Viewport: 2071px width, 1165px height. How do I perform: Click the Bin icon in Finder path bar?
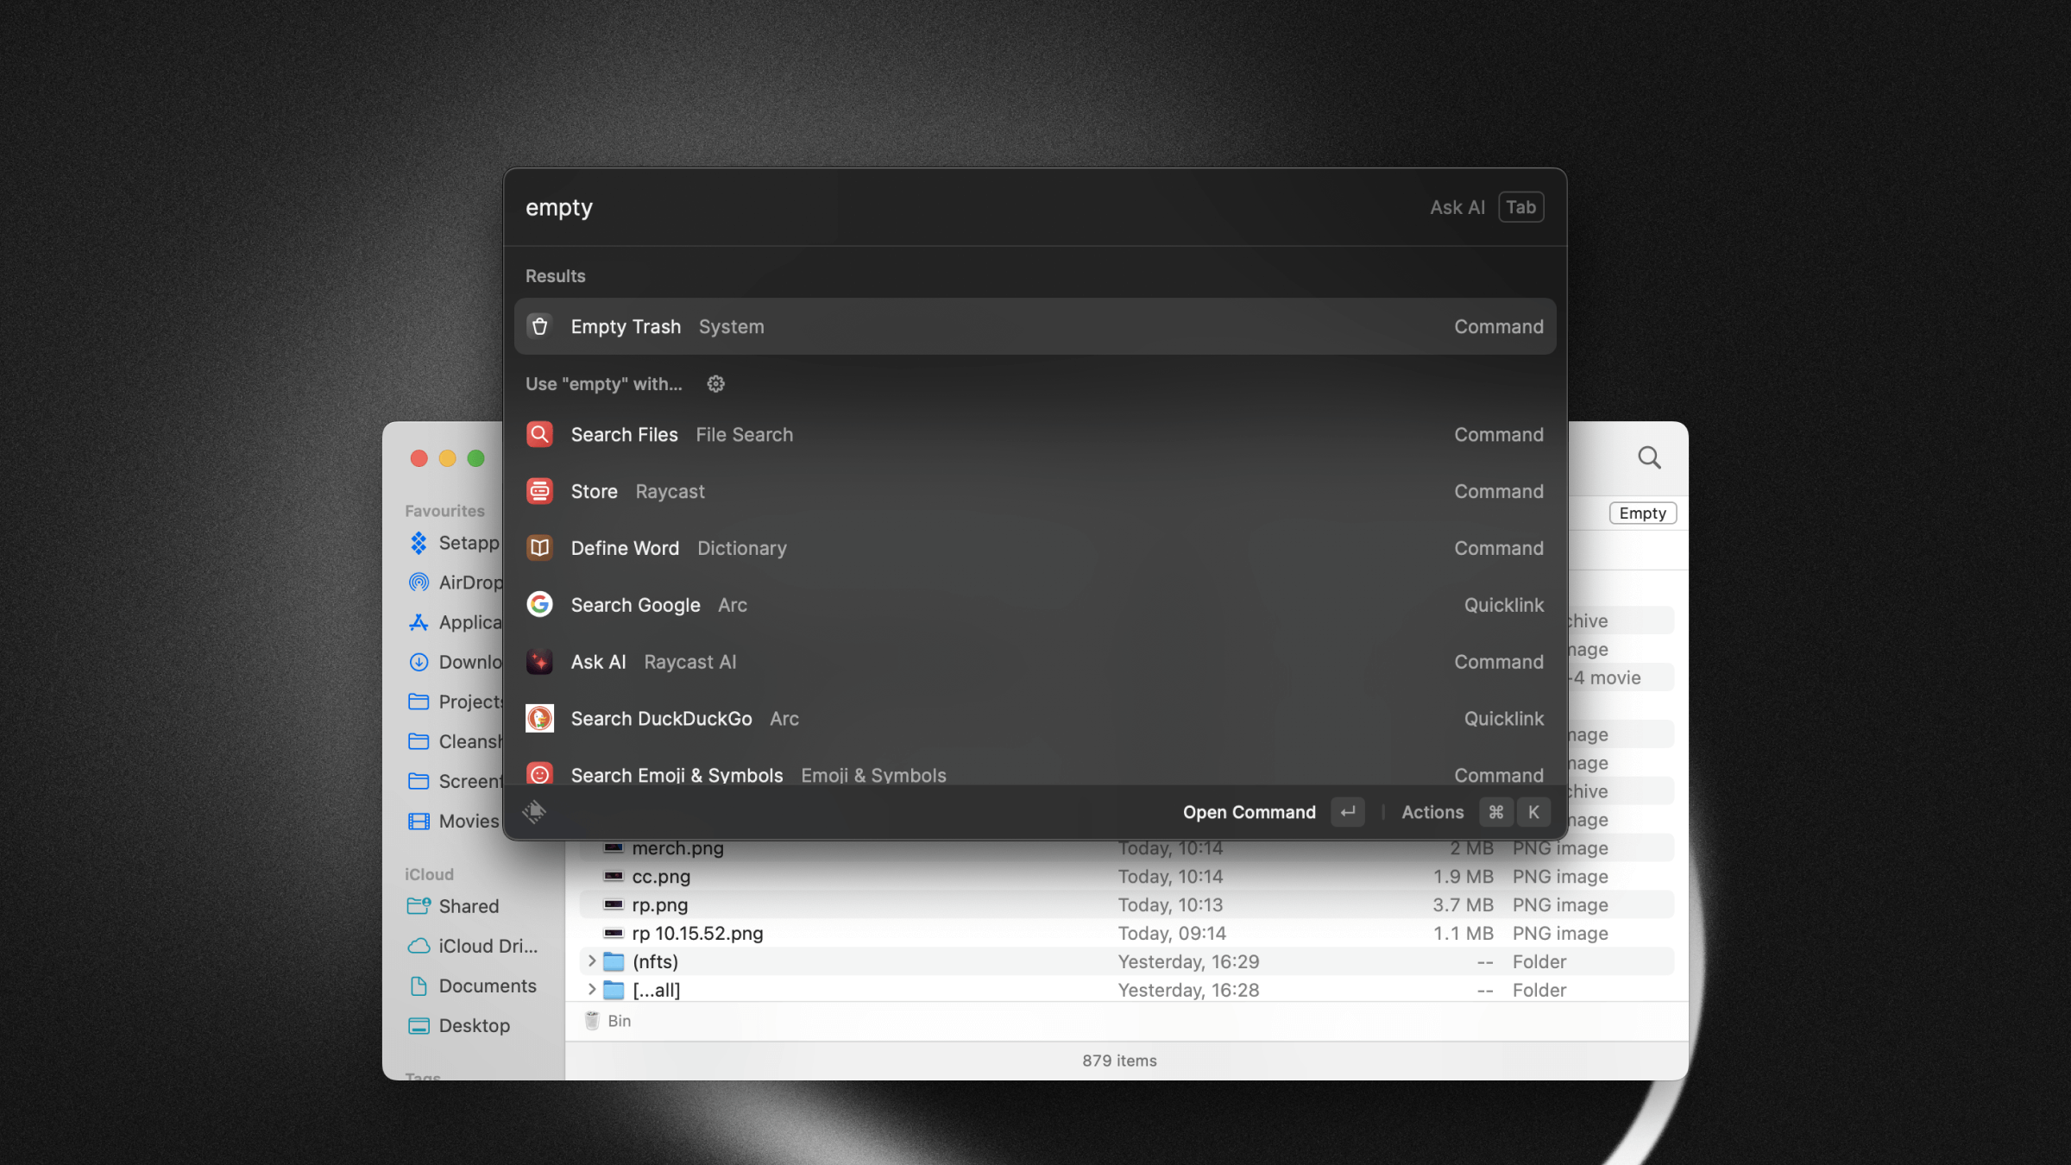(592, 1021)
